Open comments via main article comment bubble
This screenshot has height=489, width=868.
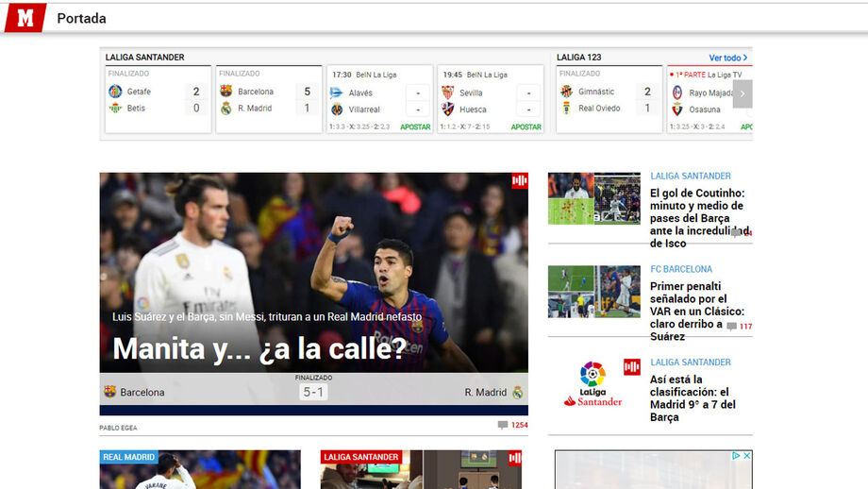coord(503,425)
